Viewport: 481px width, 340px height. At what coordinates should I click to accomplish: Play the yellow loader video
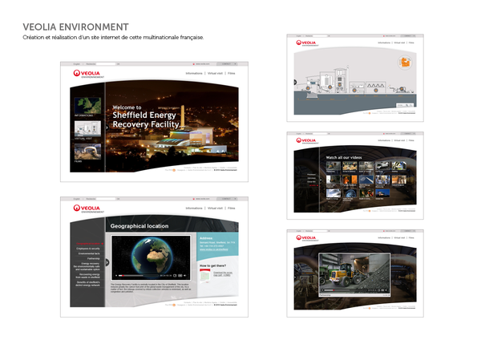pyautogui.click(x=322, y=290)
